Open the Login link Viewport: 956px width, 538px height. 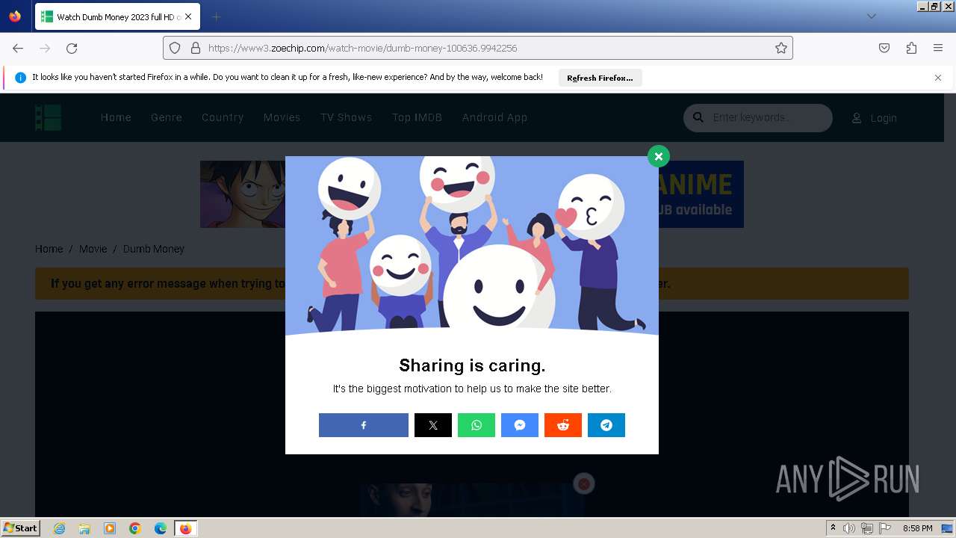875,118
